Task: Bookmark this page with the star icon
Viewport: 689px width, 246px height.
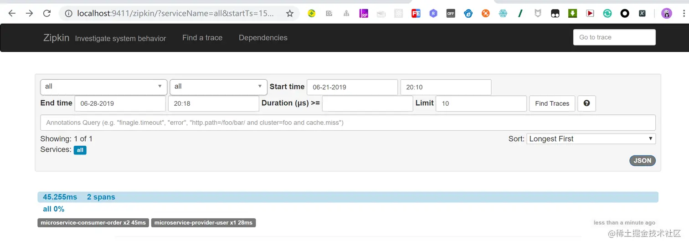Action: click(x=290, y=14)
